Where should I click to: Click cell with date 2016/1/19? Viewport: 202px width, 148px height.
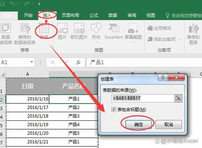point(28,125)
